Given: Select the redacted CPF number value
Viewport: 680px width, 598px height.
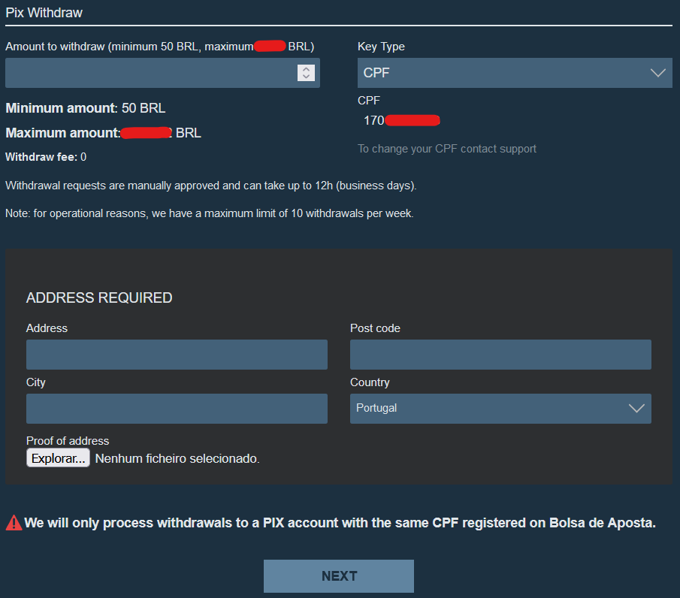Looking at the screenshot, I should (401, 120).
